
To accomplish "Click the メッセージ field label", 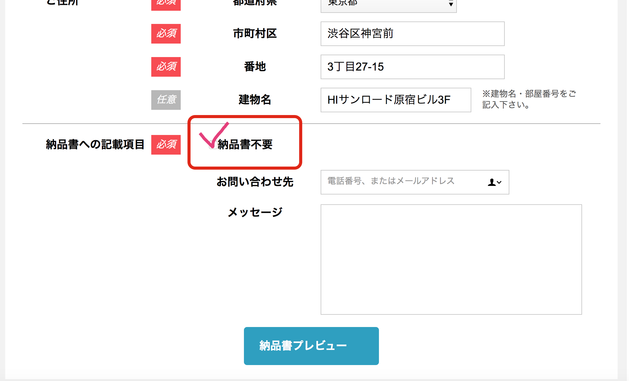I will [x=255, y=212].
